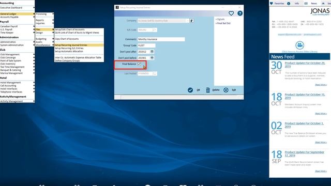The width and height of the screenshot is (331, 186).
Task: Click the calendar icon in Last Posted field
Action: [155, 73]
